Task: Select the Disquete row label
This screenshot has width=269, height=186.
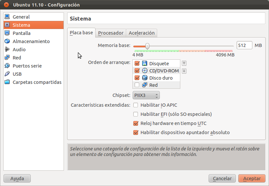Action: point(159,64)
